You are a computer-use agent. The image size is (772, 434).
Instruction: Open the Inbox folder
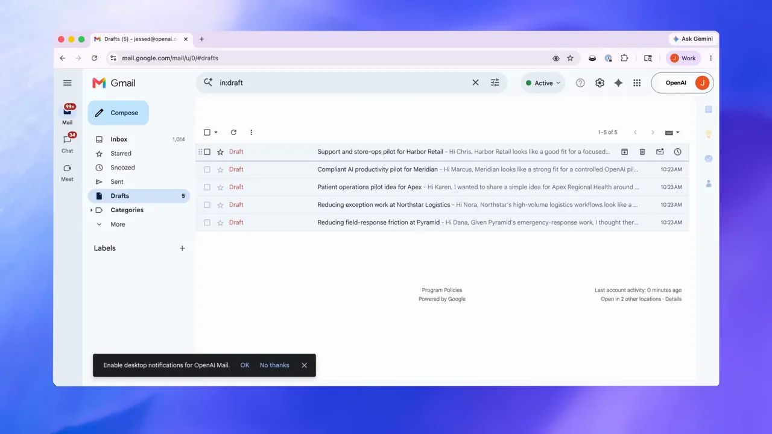(139, 139)
